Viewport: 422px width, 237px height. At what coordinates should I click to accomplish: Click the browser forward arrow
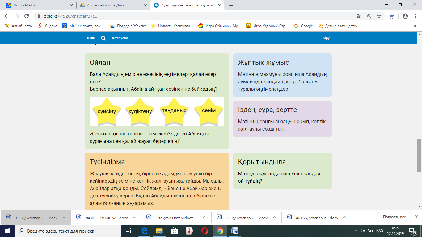pyautogui.click(x=17, y=16)
